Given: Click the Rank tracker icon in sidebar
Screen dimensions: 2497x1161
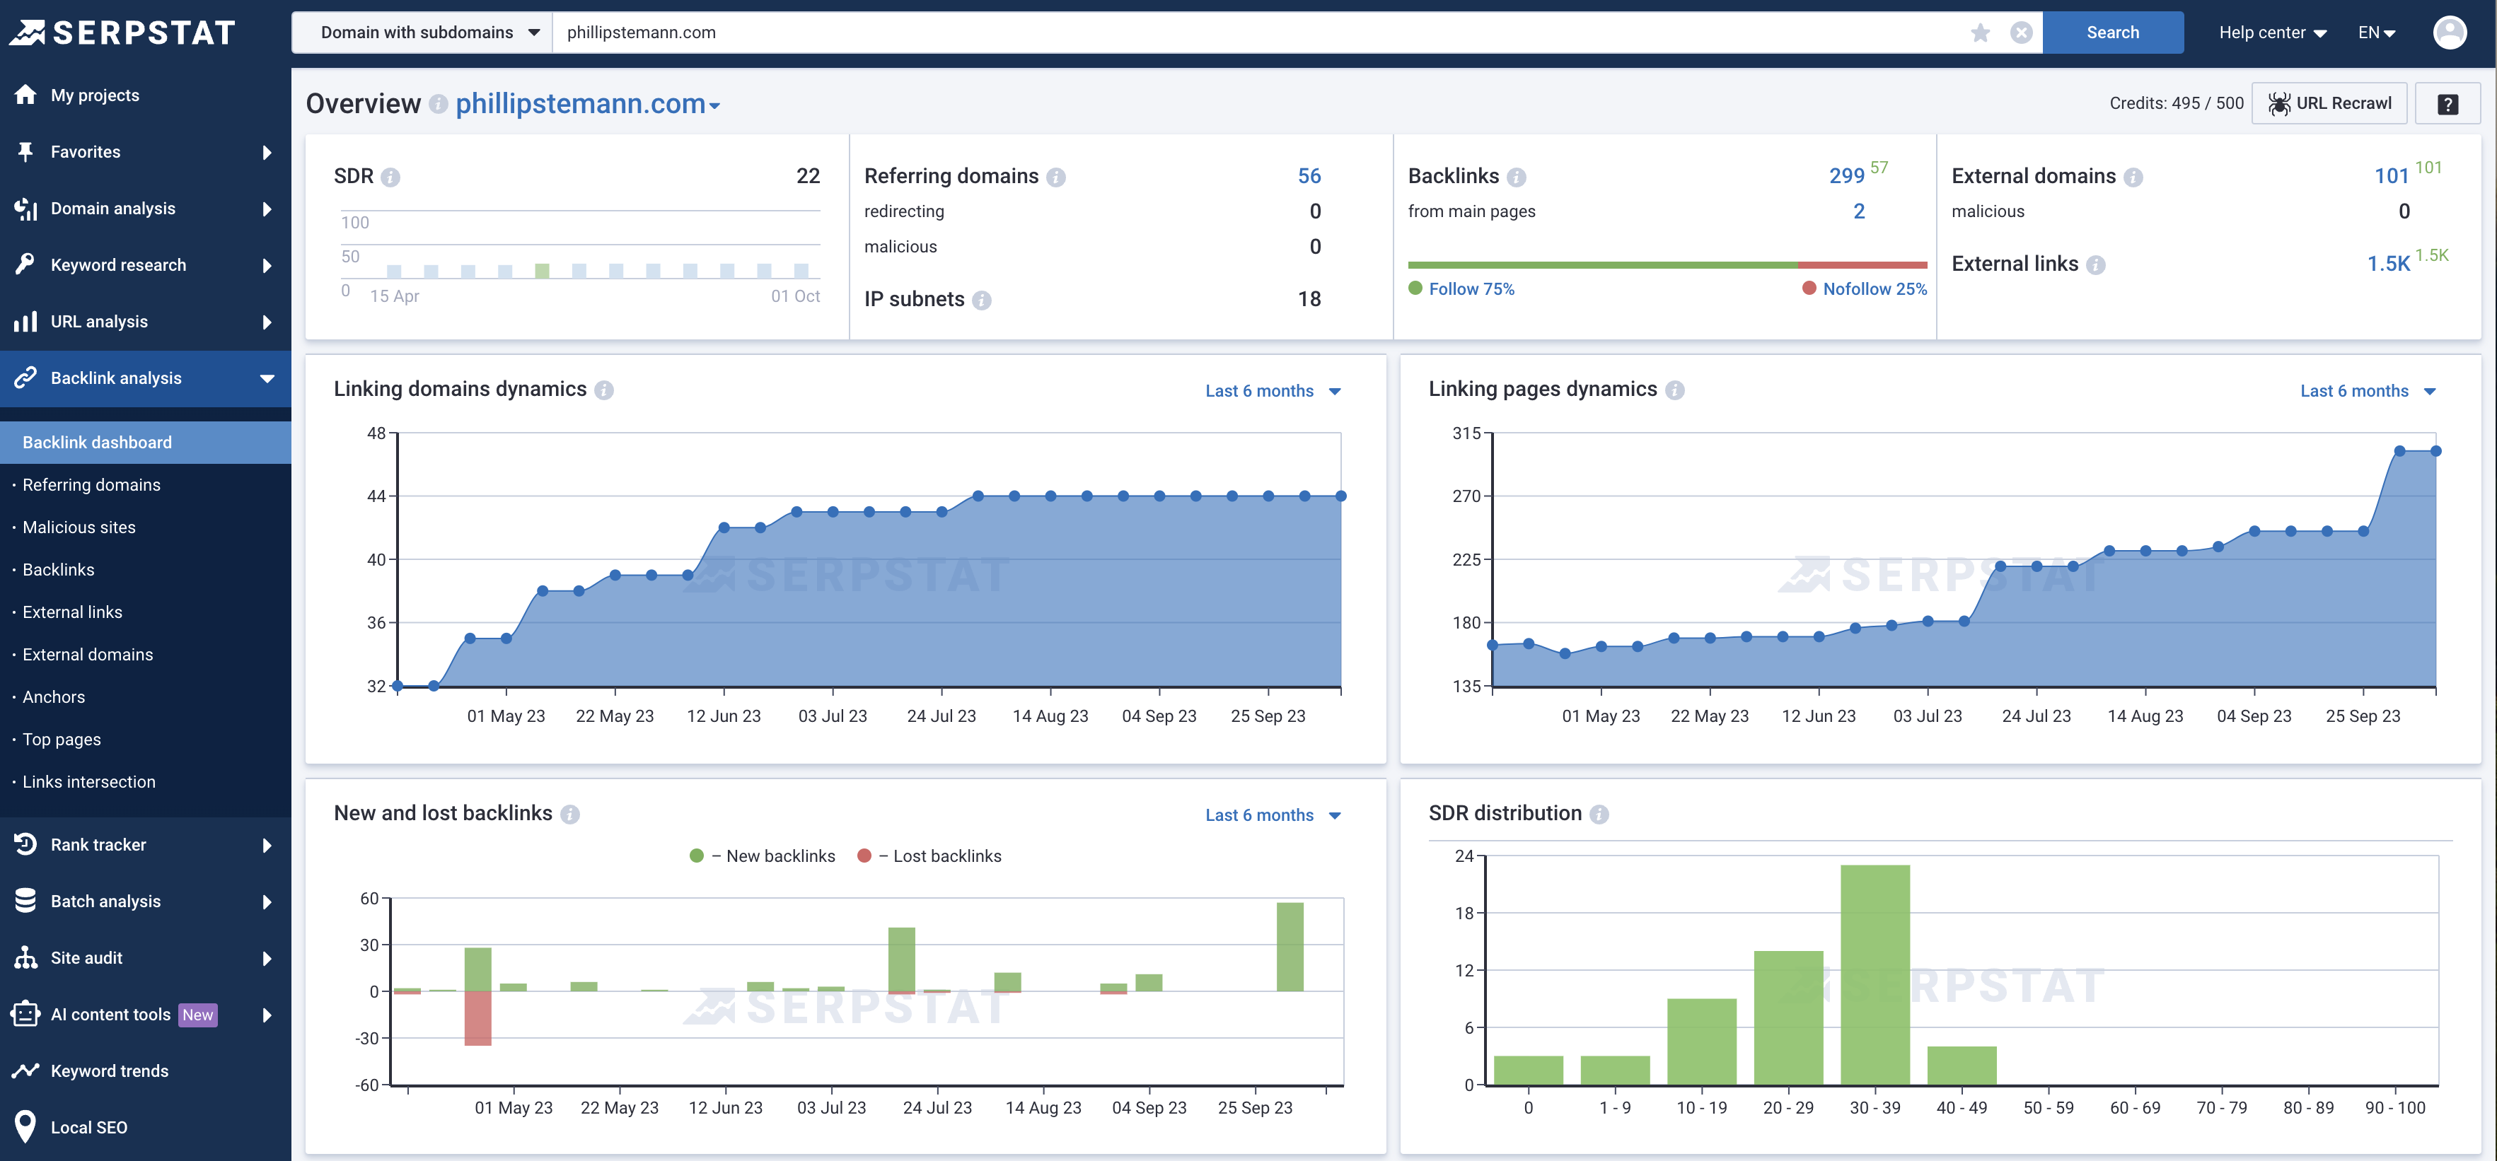Looking at the screenshot, I should point(25,844).
